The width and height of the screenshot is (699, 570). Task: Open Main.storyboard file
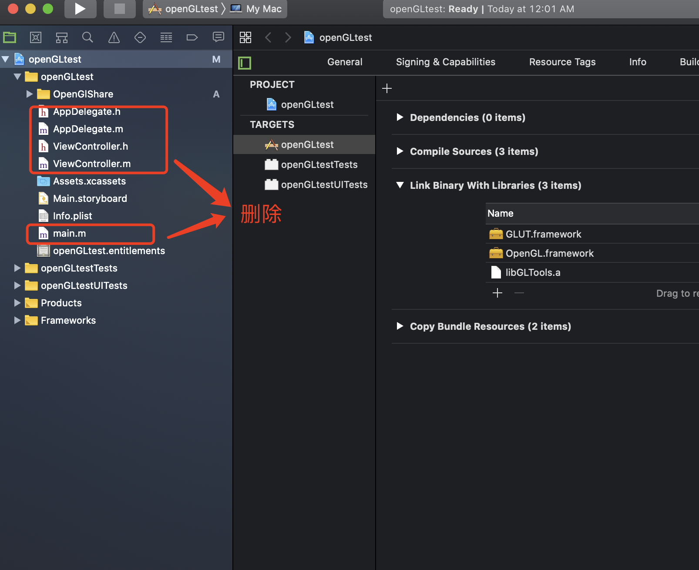tap(90, 198)
